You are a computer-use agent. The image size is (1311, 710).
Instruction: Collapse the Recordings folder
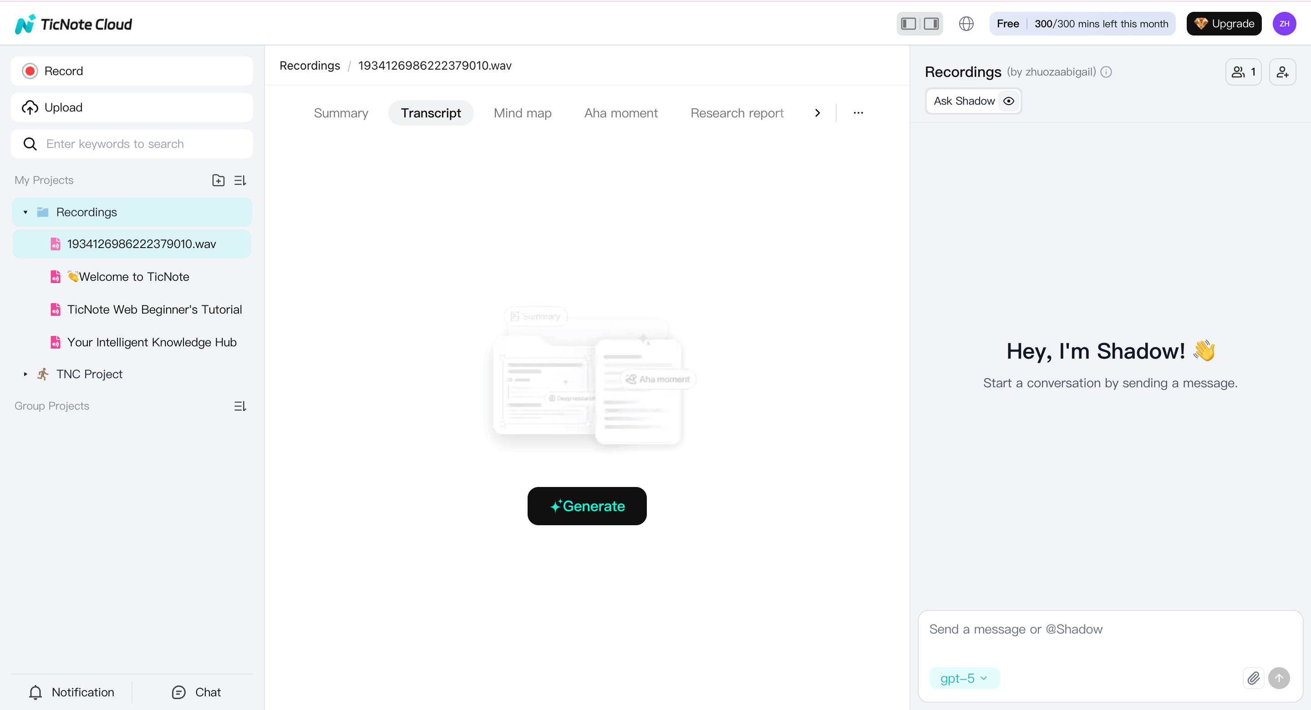25,212
